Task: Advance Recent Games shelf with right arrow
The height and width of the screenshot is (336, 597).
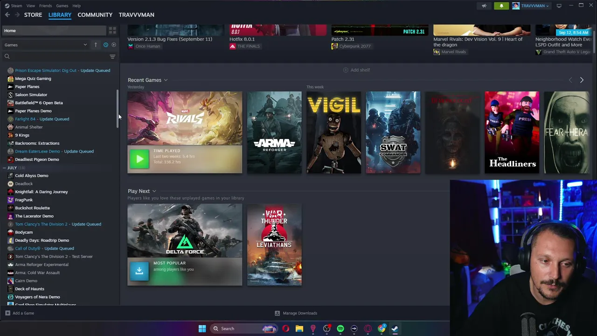Action: tap(582, 80)
